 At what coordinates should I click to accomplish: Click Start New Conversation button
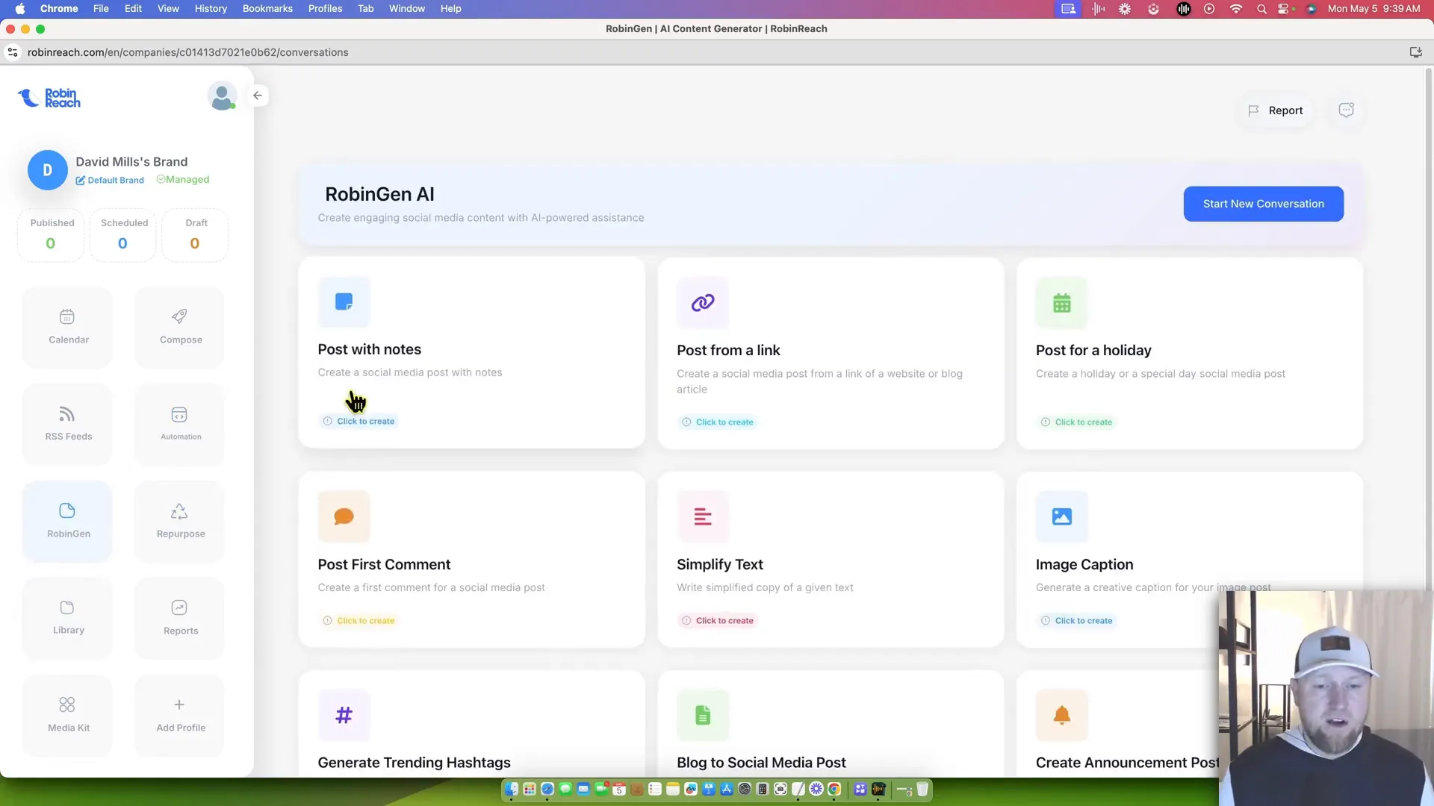tap(1263, 204)
